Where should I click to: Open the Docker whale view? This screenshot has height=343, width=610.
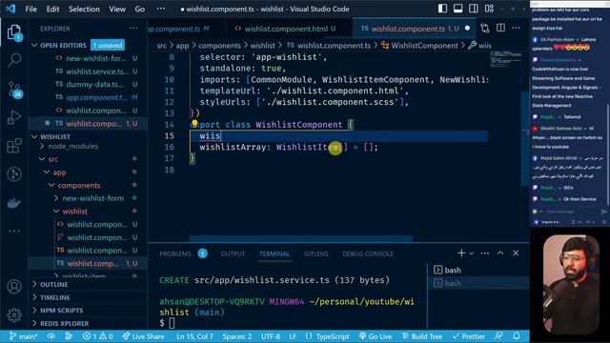tap(14, 203)
